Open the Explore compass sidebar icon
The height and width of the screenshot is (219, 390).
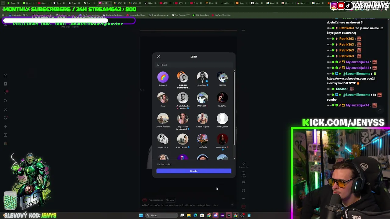click(5, 109)
